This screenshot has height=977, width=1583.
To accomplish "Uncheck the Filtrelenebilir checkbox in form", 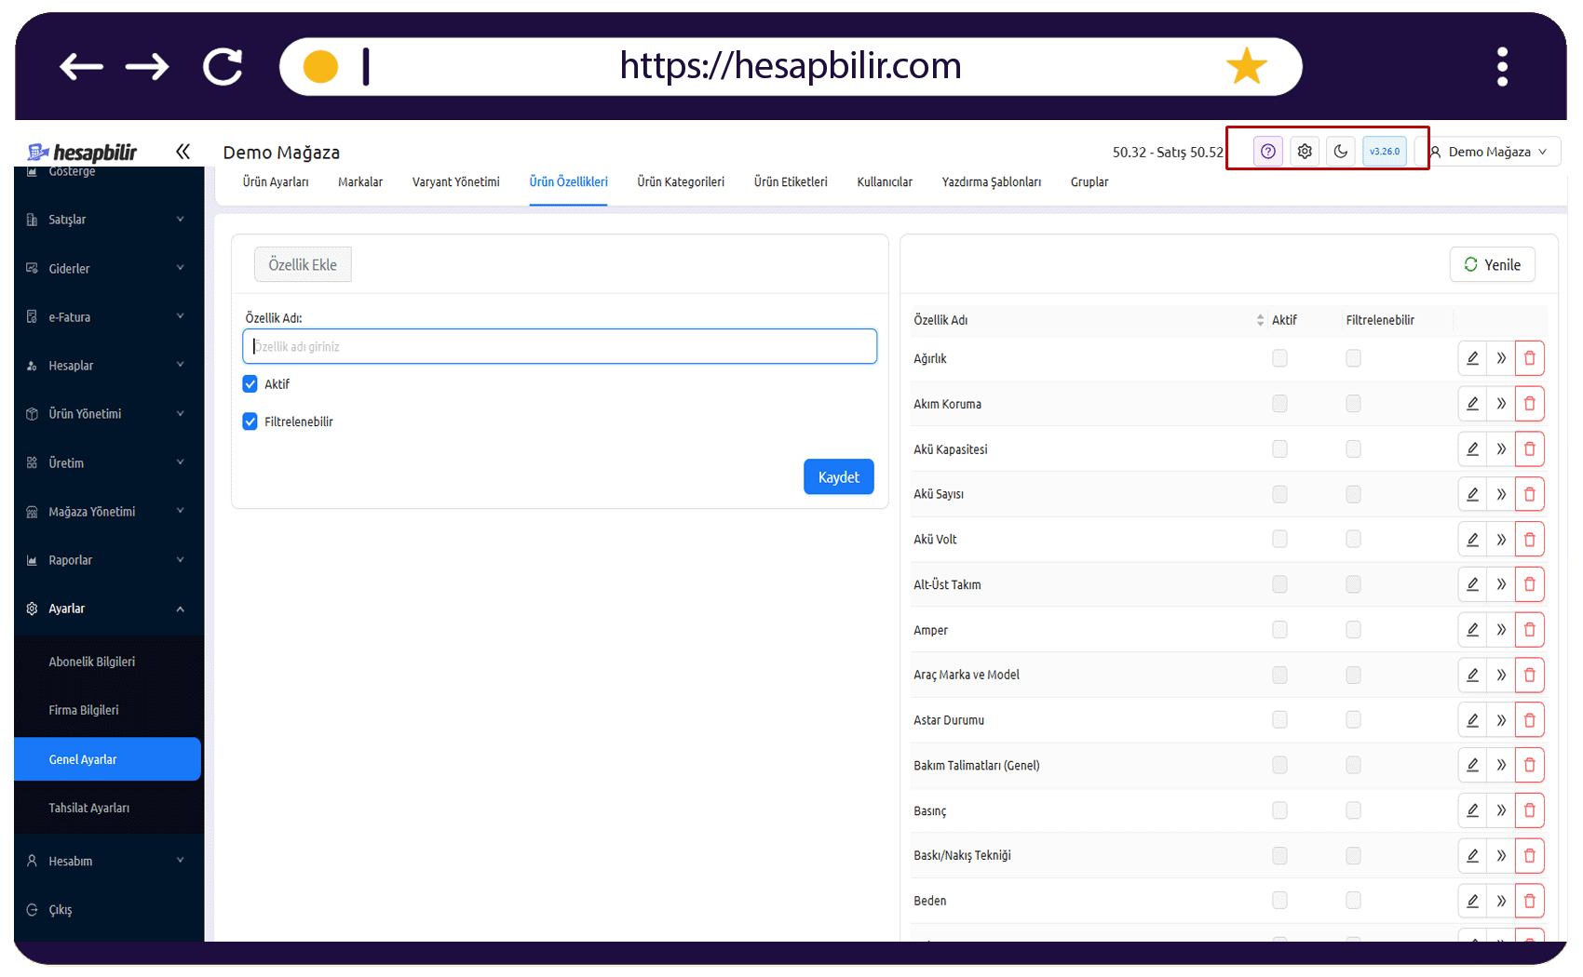I will 250,422.
